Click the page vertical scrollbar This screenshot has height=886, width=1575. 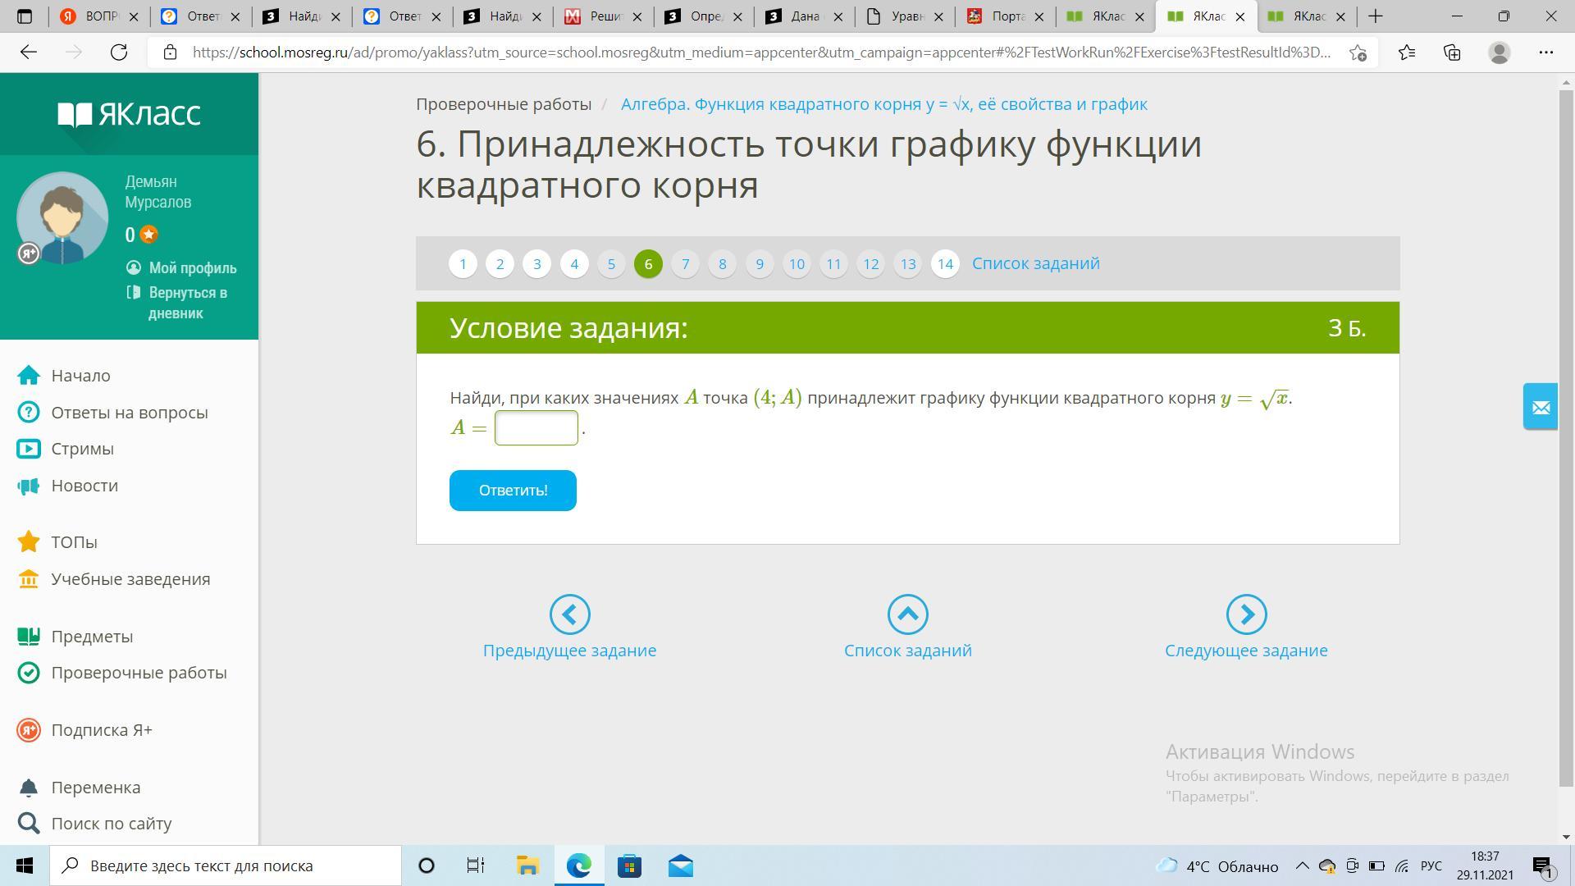point(1566,435)
